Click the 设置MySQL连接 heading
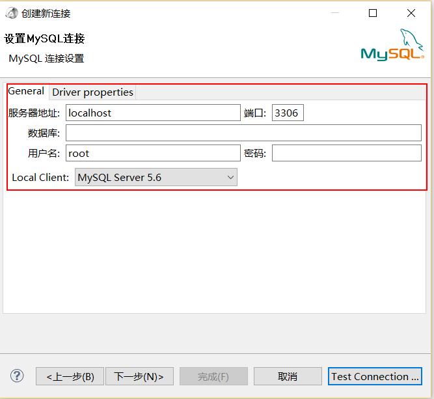Screen dimensions: 434x399 point(44,39)
